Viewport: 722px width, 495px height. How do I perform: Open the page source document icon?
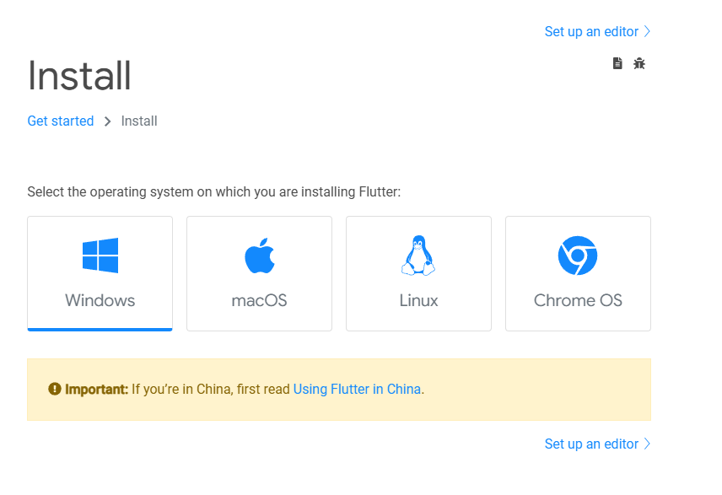617,63
